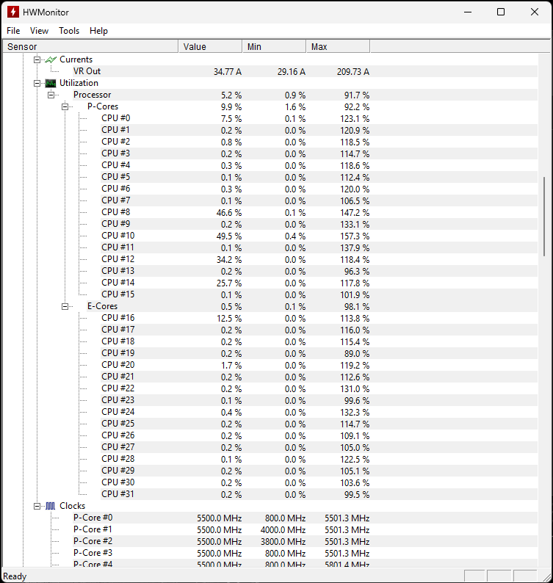Open the View menu
The height and width of the screenshot is (583, 553).
(39, 31)
